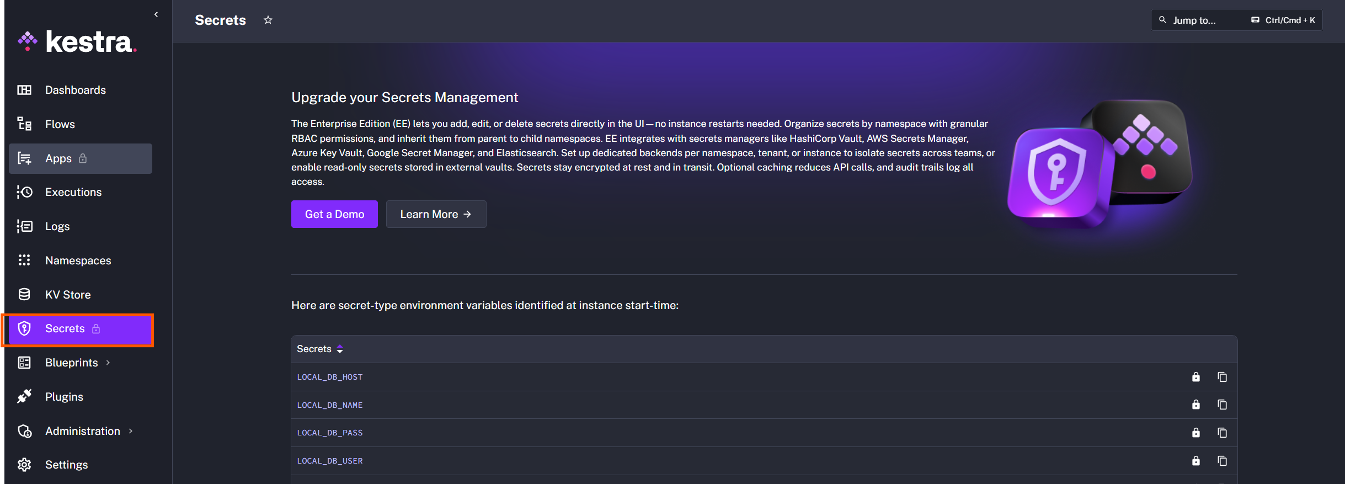This screenshot has height=484, width=1345.
Task: Click the LOCAL_DB_NAME secret name
Action: pyautogui.click(x=330, y=405)
